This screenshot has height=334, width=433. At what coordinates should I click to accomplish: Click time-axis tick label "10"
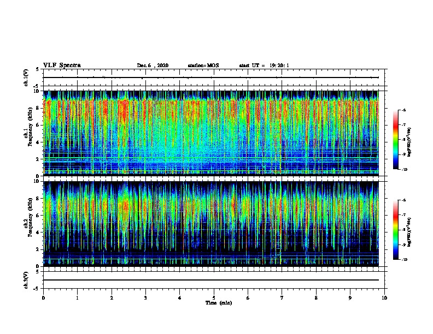[x=384, y=298]
